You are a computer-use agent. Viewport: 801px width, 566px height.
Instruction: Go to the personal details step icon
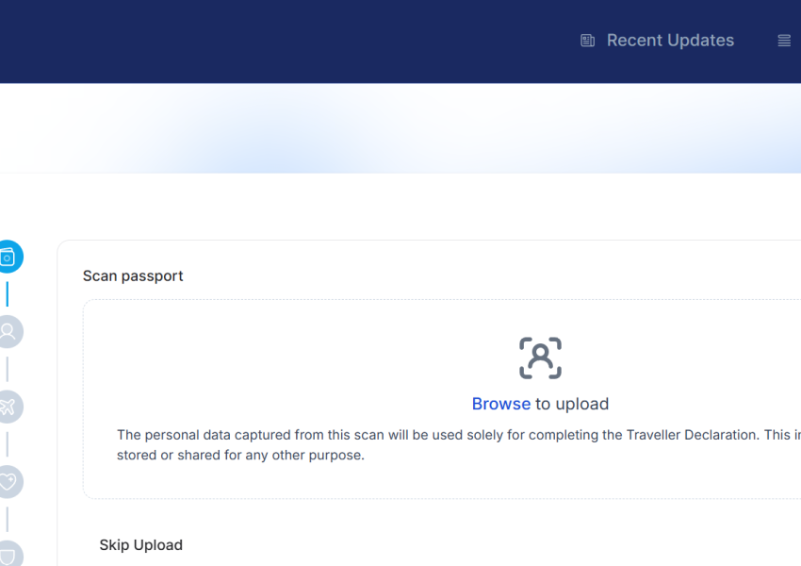[x=8, y=331]
